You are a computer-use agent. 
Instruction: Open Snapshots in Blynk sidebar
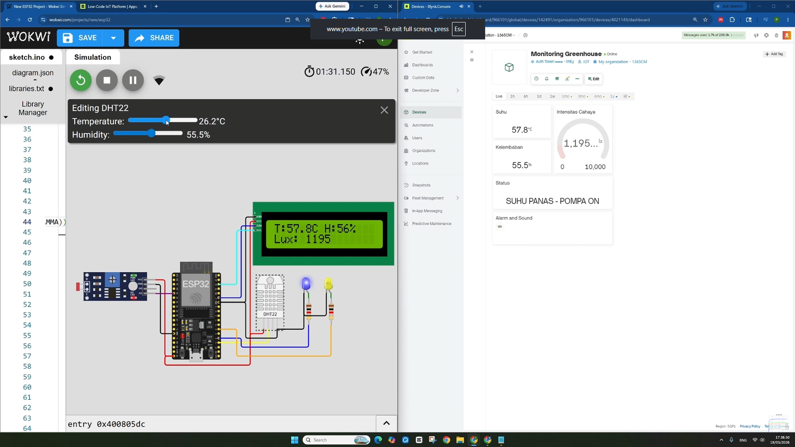point(421,185)
